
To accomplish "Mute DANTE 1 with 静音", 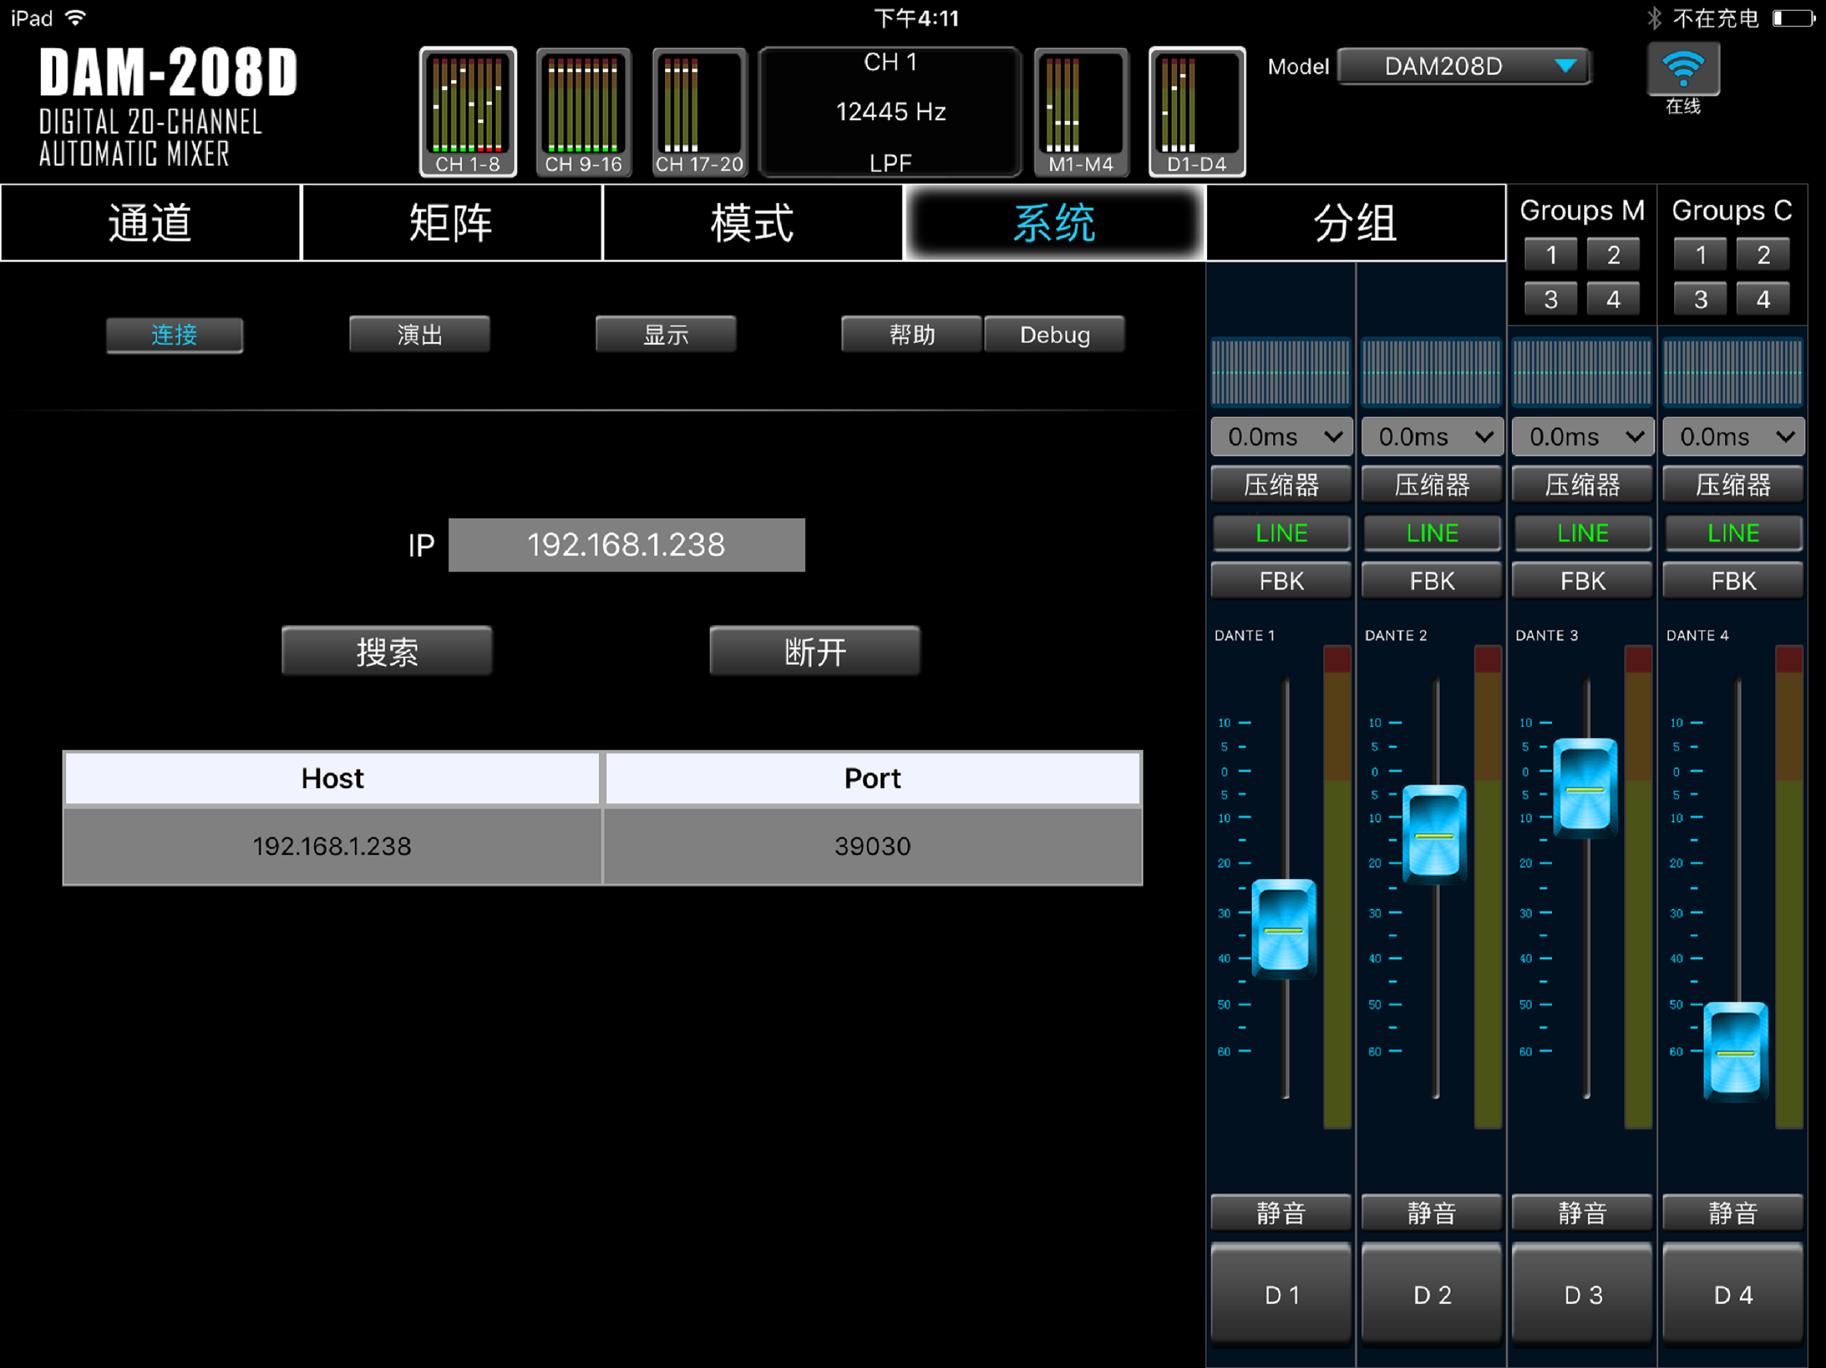I will point(1281,1212).
